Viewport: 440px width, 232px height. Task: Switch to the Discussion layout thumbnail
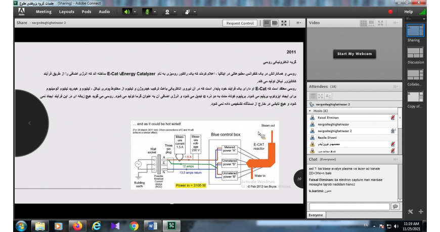[415, 52]
